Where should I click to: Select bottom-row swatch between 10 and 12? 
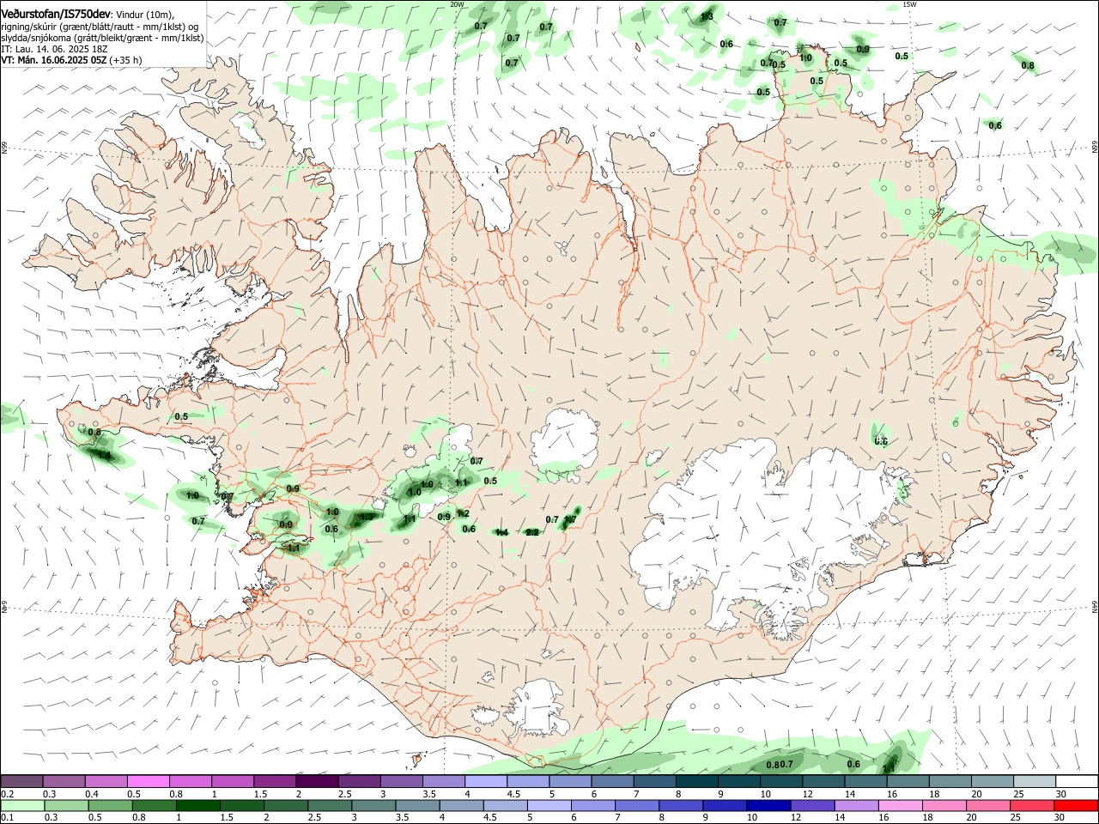(x=768, y=805)
